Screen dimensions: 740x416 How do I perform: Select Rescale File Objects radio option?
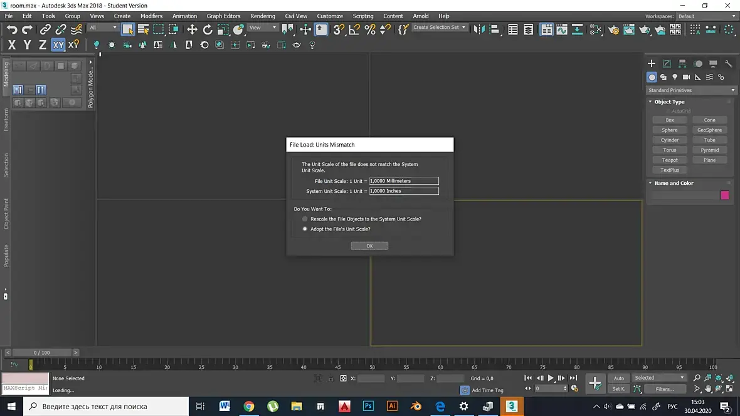coord(305,219)
